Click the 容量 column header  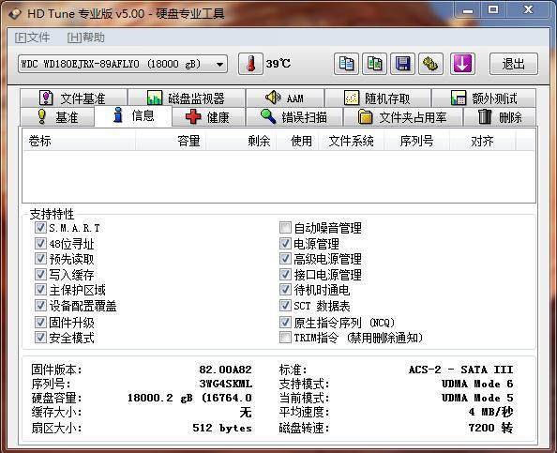(171, 141)
